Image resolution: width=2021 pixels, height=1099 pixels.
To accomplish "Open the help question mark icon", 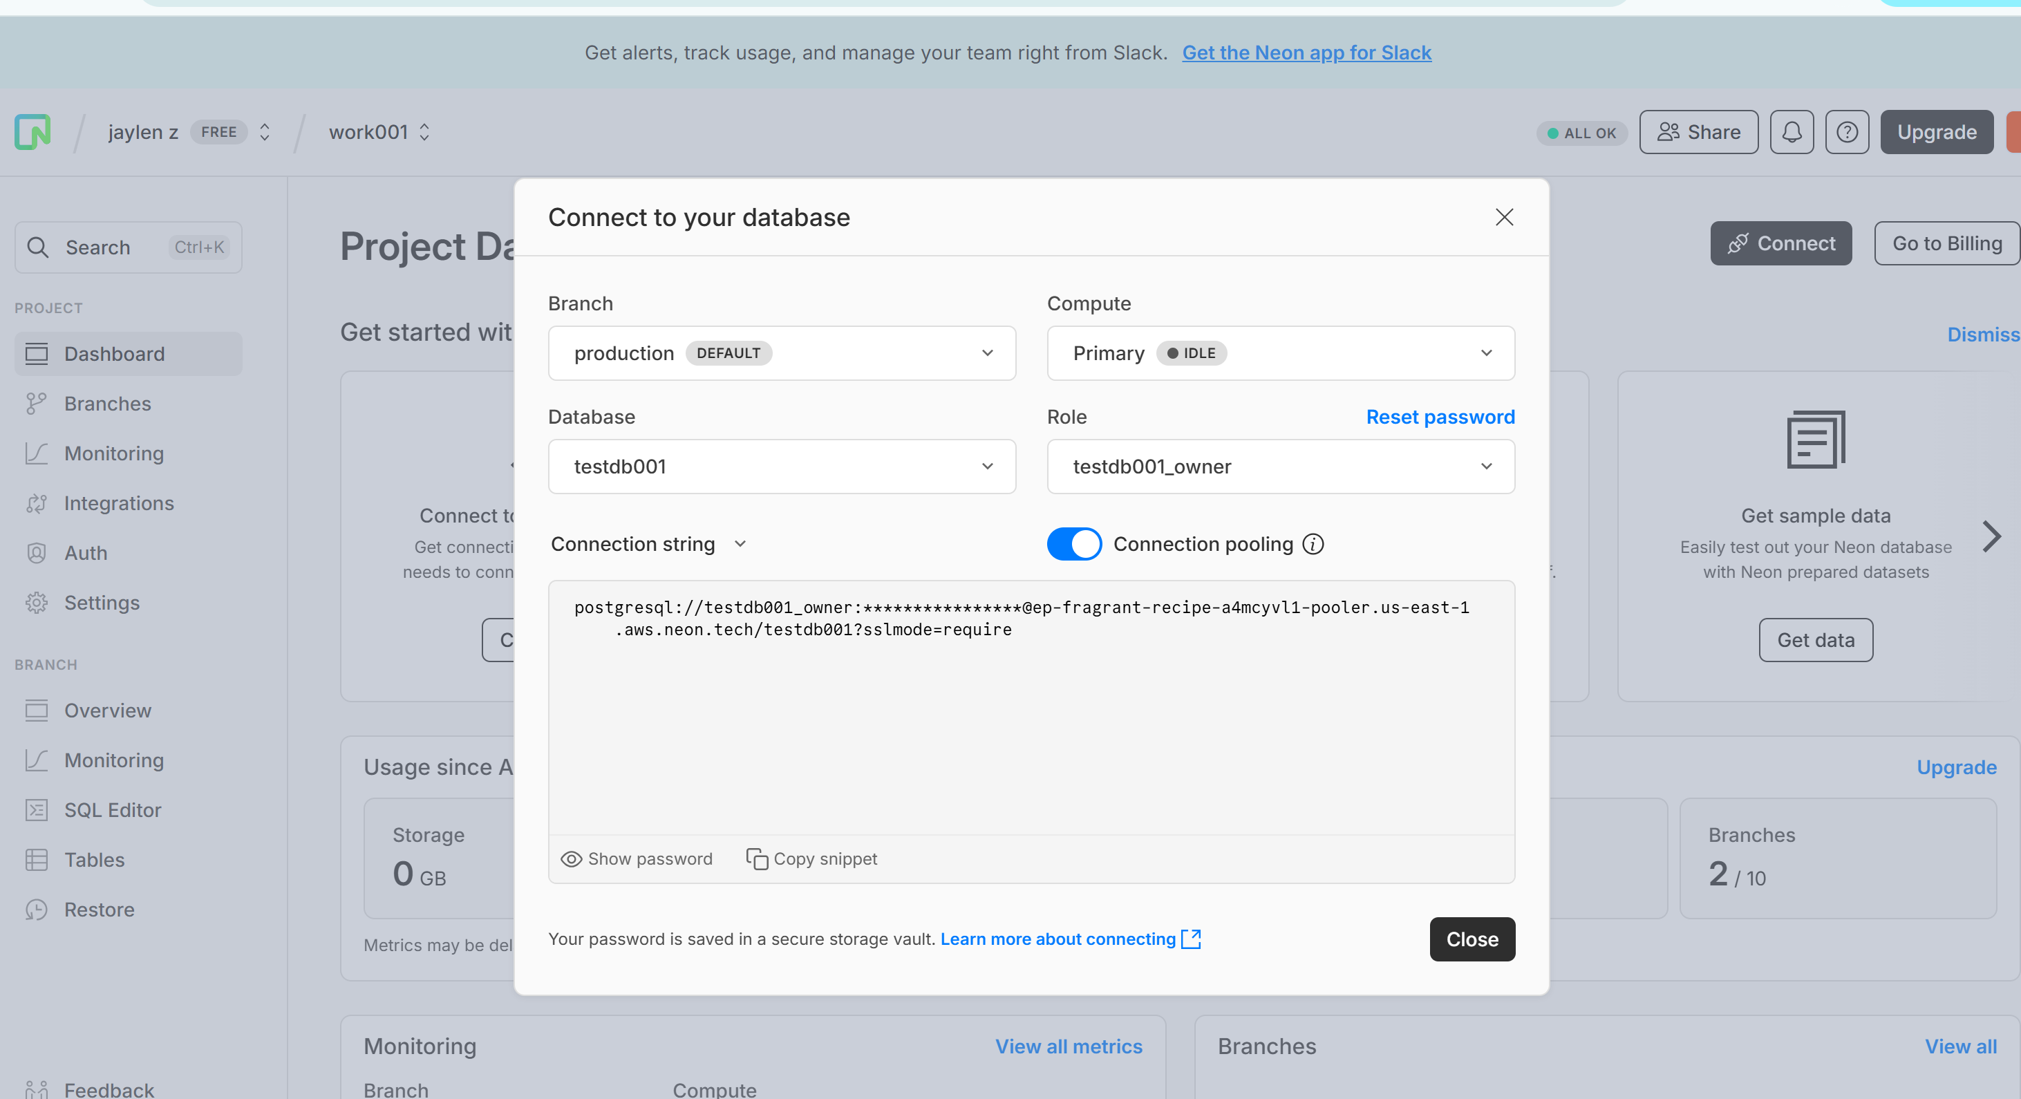I will (1846, 132).
